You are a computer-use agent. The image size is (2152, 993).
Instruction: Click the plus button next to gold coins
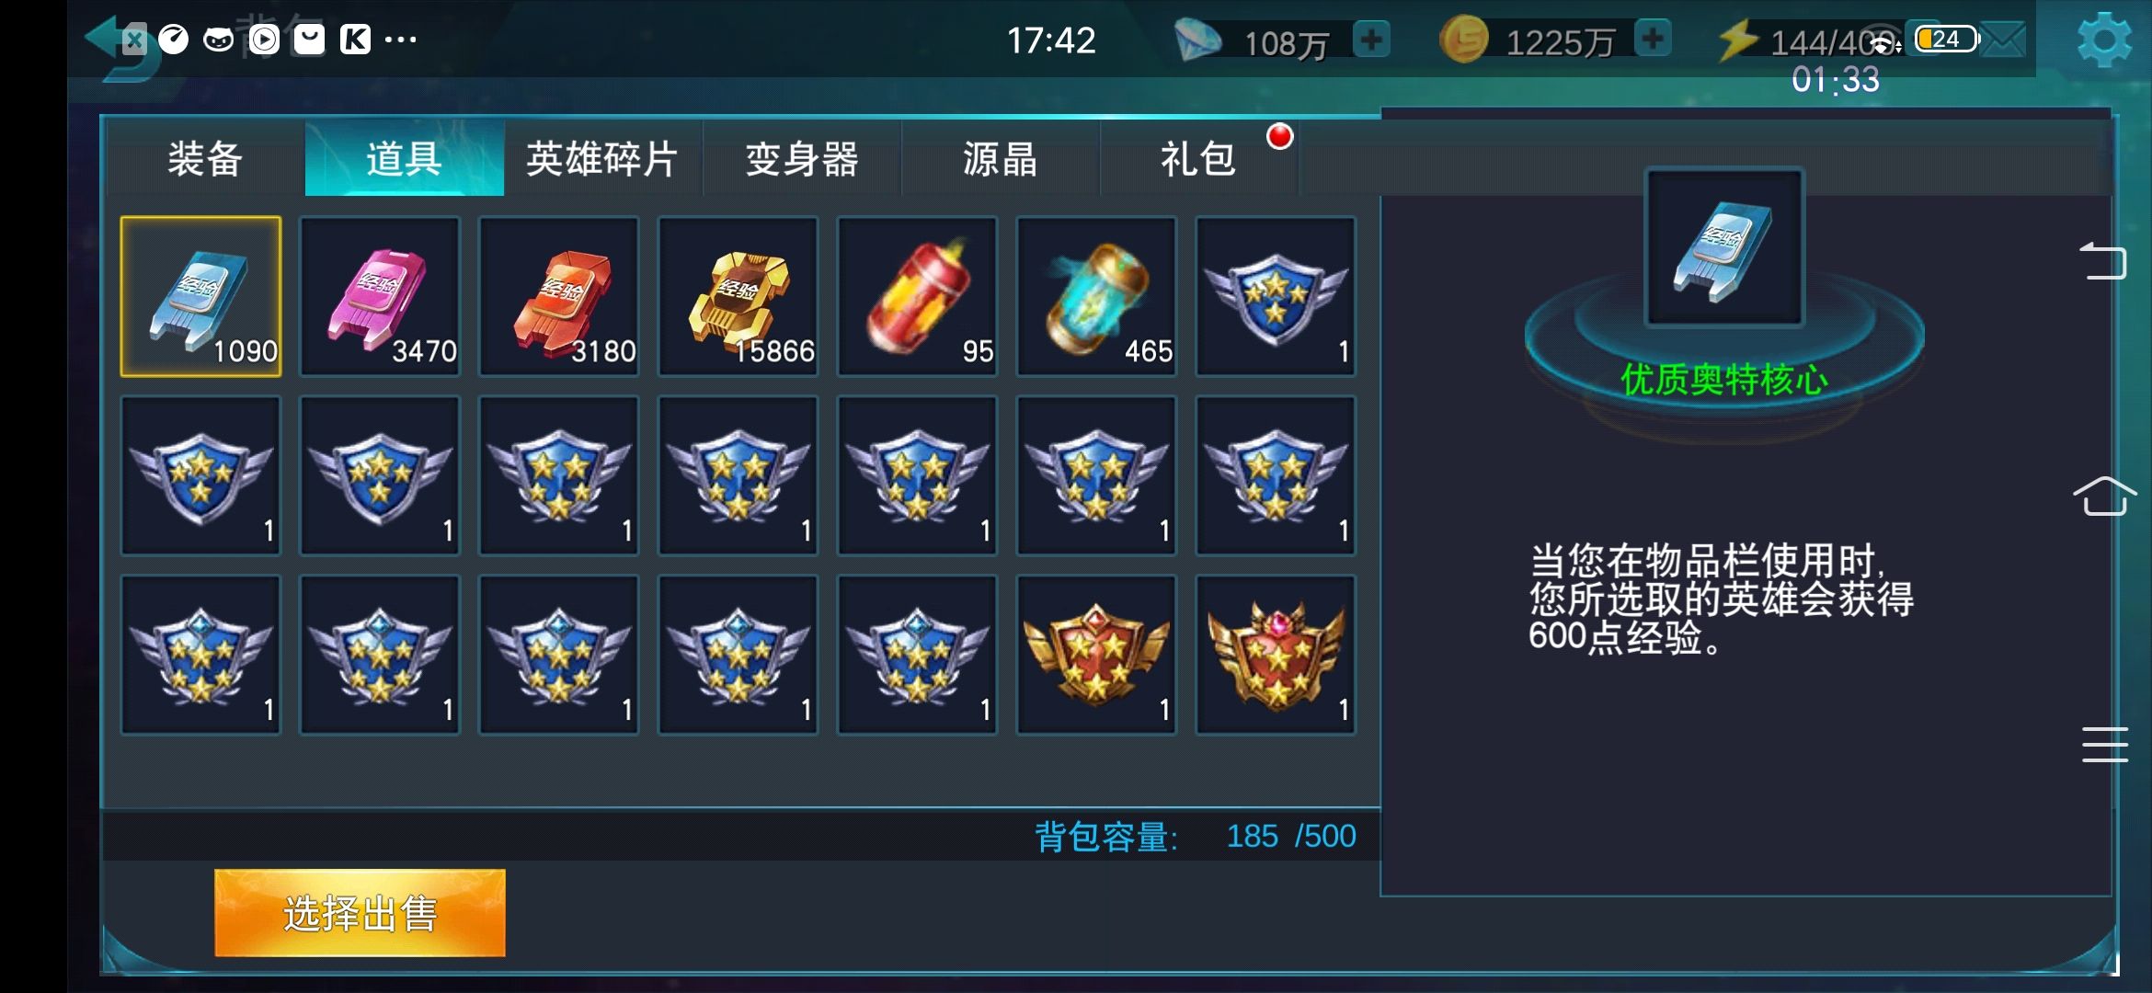pos(1653,40)
